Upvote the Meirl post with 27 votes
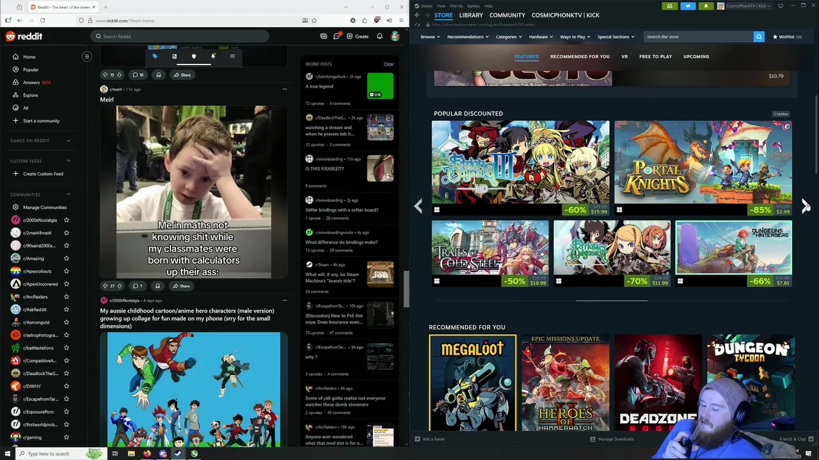 (105, 286)
